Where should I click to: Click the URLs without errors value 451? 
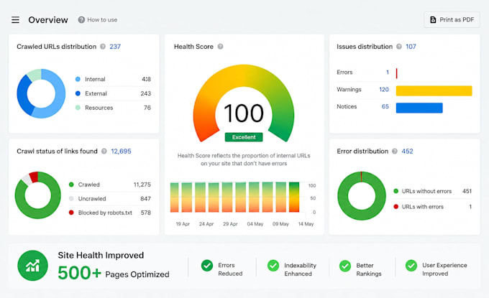pos(467,191)
